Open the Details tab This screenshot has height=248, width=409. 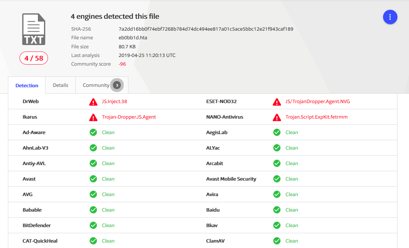coord(61,85)
